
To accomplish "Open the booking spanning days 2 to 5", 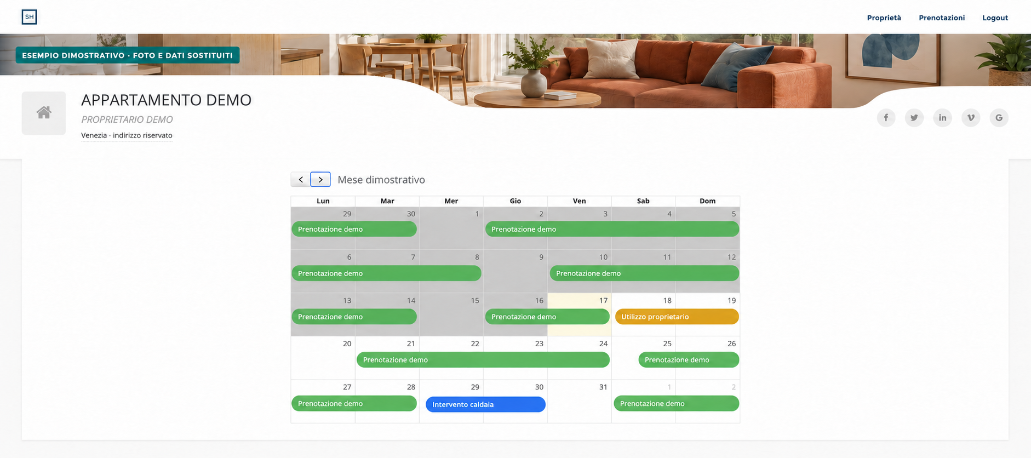I will click(612, 229).
